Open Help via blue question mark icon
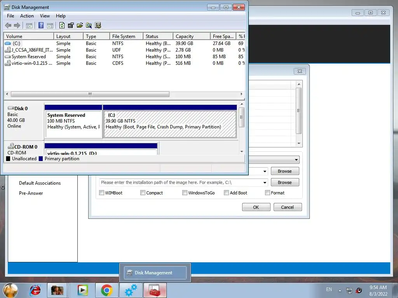 (x=41, y=25)
